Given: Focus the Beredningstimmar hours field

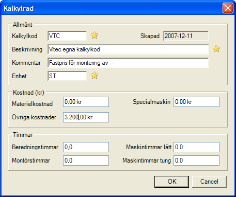Looking at the screenshot, I should [86, 147].
